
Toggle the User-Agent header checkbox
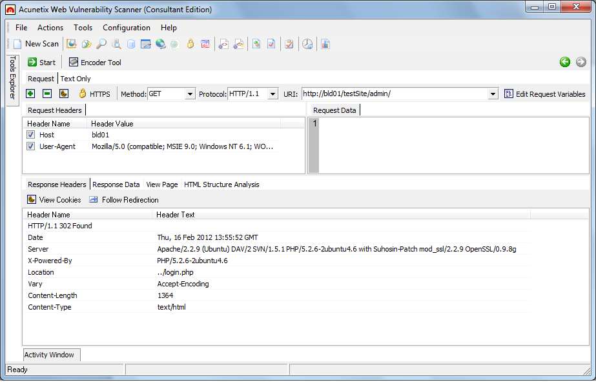[x=31, y=146]
